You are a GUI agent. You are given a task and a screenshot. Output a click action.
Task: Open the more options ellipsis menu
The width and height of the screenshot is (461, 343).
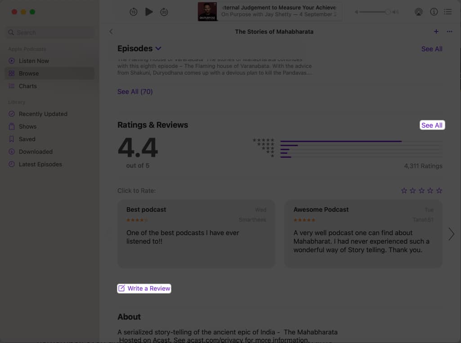(x=450, y=31)
